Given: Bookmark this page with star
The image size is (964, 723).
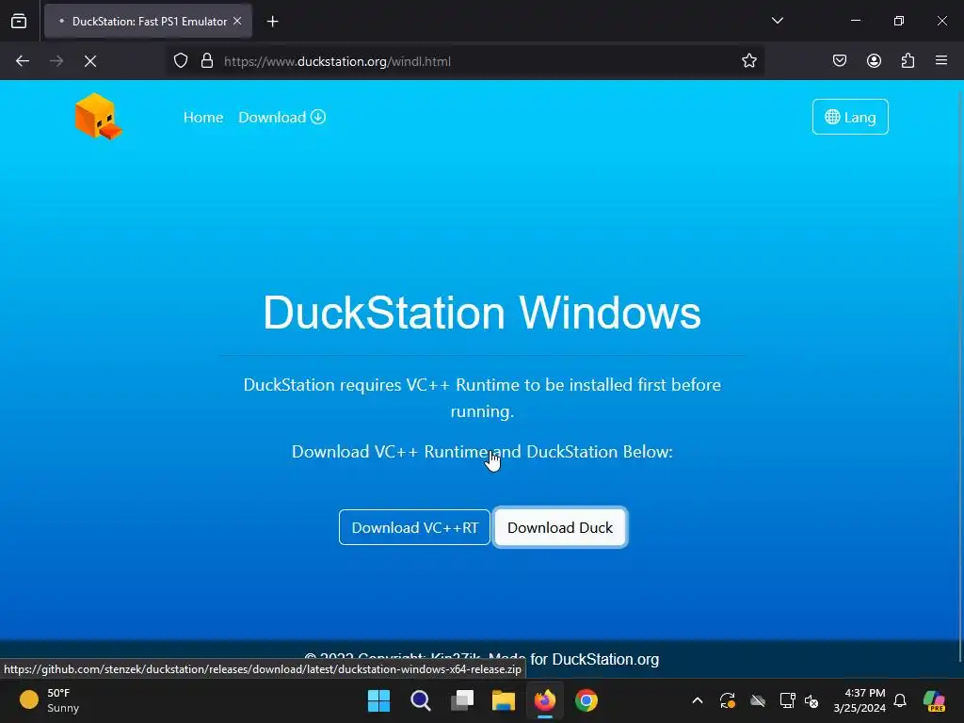Looking at the screenshot, I should (x=748, y=61).
